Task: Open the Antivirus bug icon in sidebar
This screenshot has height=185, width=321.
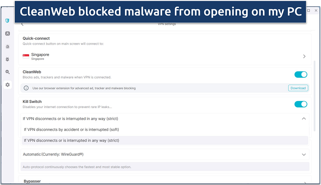Action: [8, 59]
